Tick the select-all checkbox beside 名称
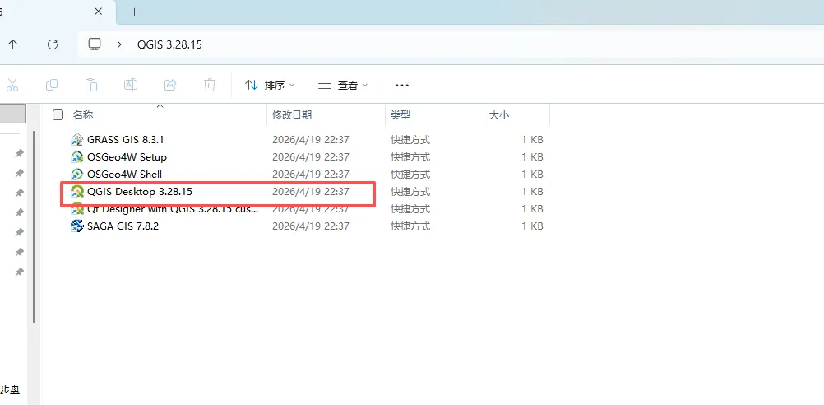This screenshot has width=824, height=405. point(58,115)
